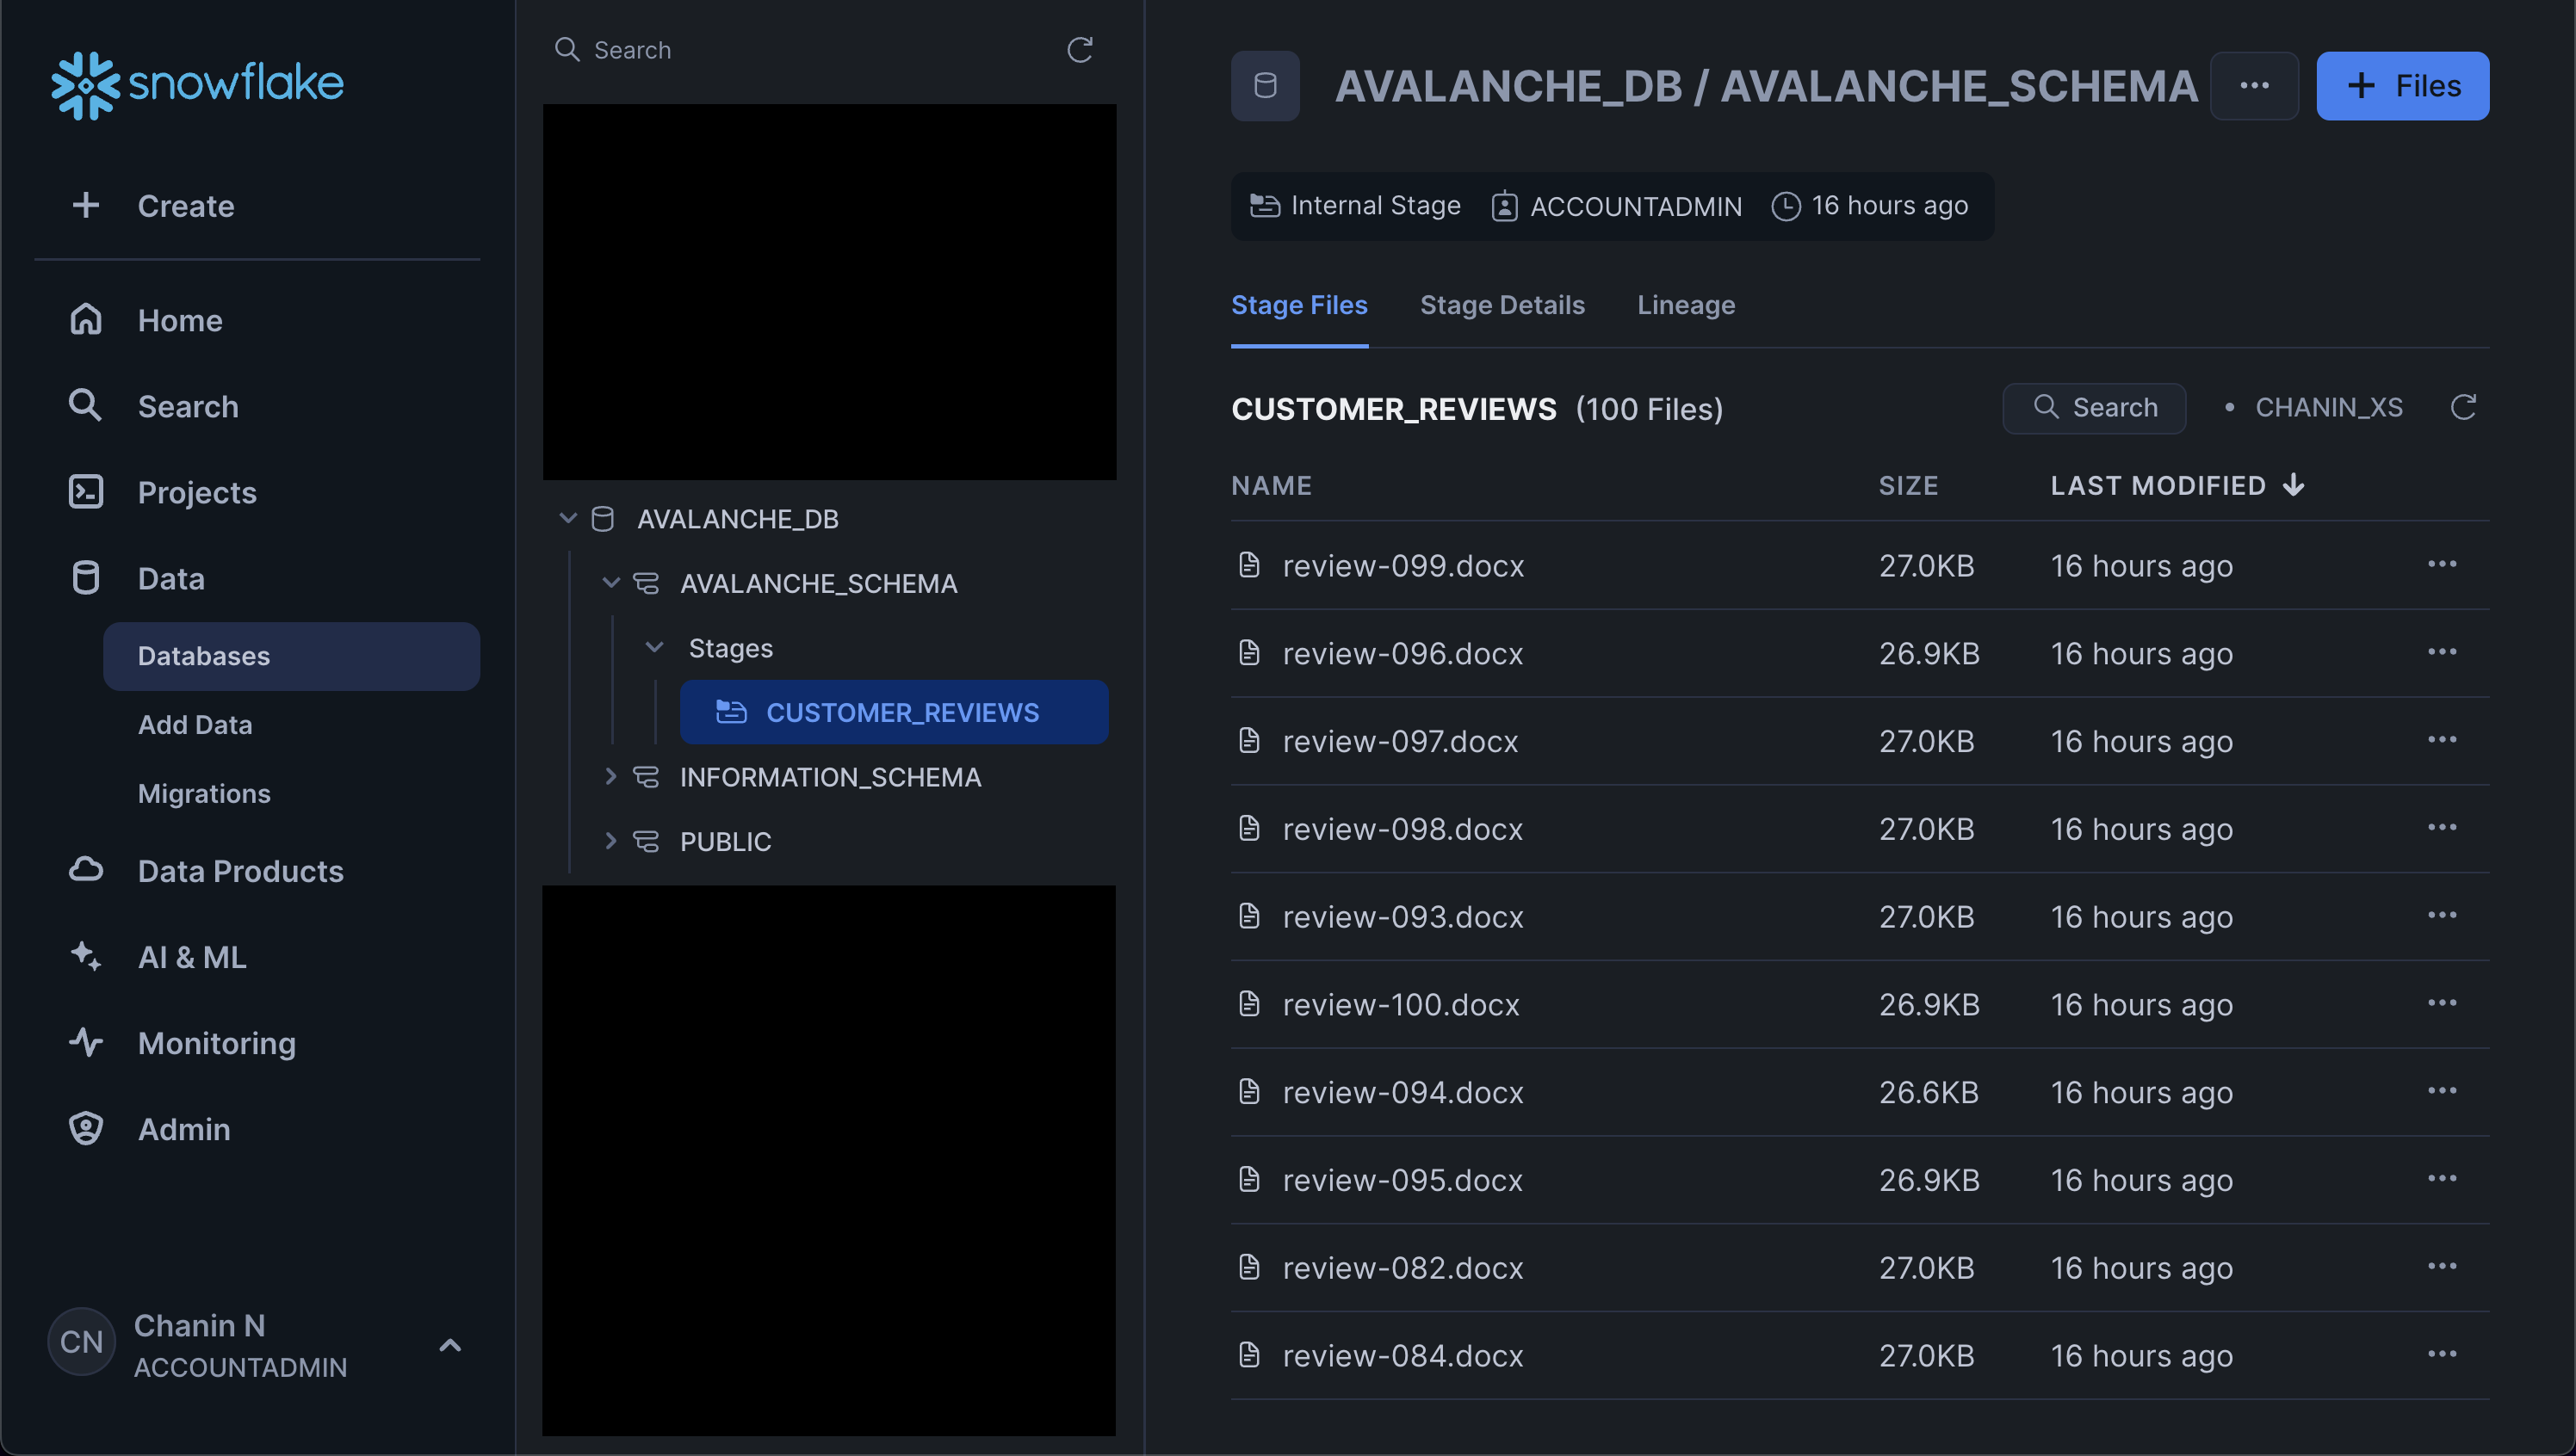Click the Snowflake logo
Screen dimensions: 2576x1456
[197, 84]
